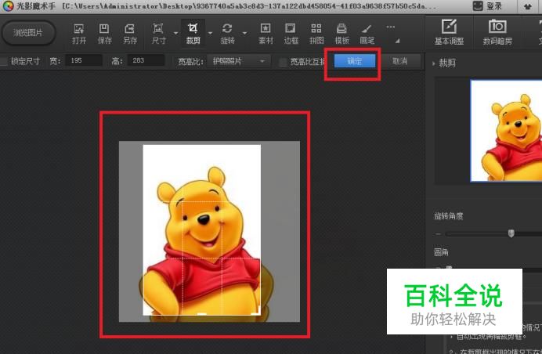
Task: Toggle the 锁定尺寸 lock size checkbox
Action: [x=4, y=62]
